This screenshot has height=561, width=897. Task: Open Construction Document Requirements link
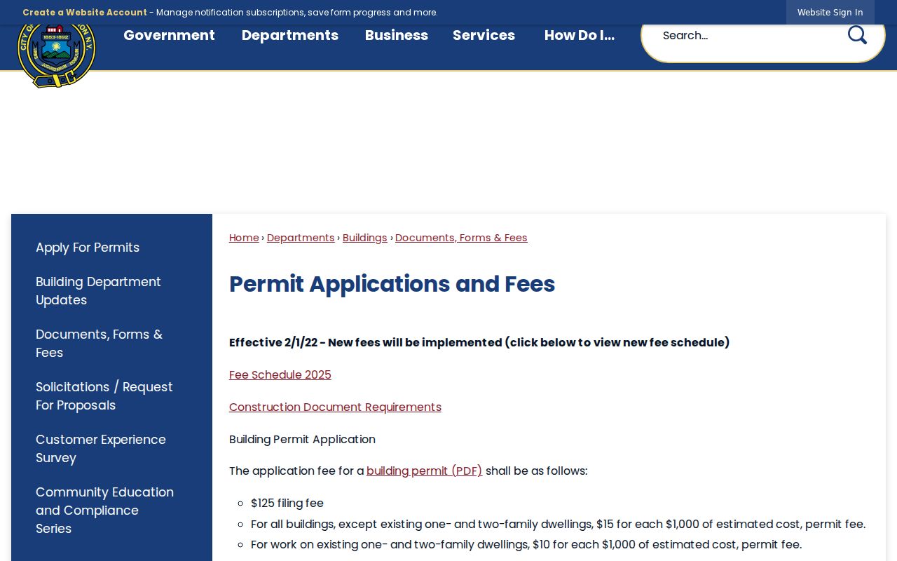pos(335,407)
